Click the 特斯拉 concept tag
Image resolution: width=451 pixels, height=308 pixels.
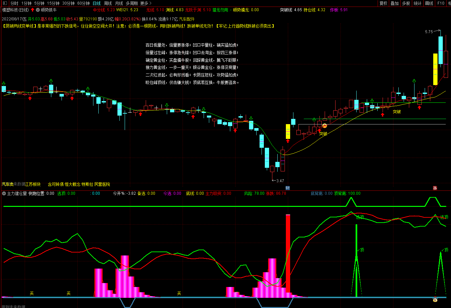(x=87, y=184)
